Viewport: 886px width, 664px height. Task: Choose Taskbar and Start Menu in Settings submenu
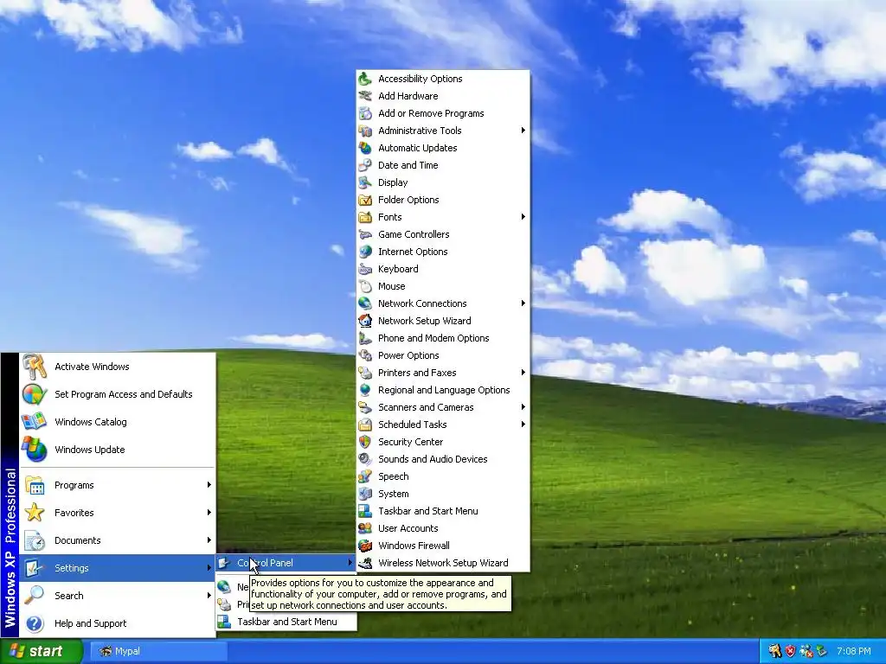286,622
